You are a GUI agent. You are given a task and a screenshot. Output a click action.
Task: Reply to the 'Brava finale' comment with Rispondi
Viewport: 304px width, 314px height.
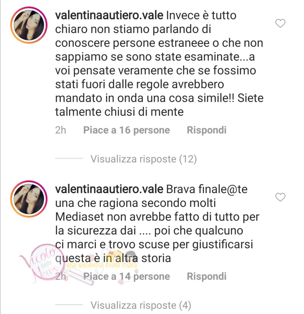tap(207, 276)
